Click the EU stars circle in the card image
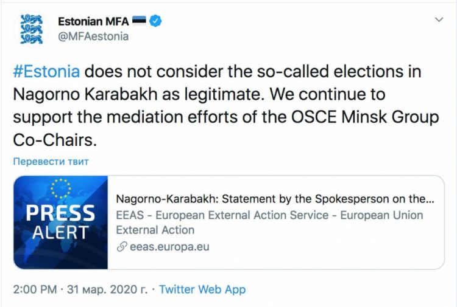This screenshot has height=307, width=457. pyautogui.click(x=61, y=189)
